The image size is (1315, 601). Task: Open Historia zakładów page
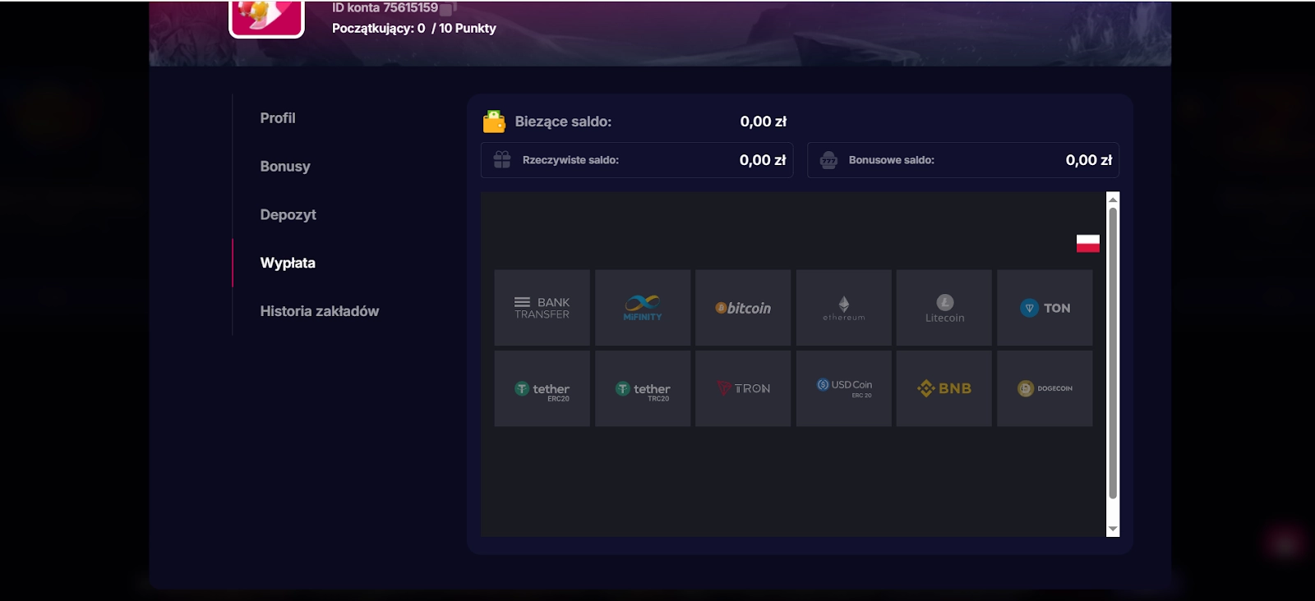coord(320,311)
